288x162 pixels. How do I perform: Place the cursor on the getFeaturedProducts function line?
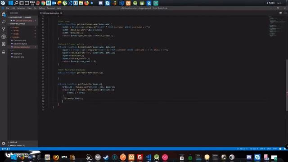click(80, 73)
